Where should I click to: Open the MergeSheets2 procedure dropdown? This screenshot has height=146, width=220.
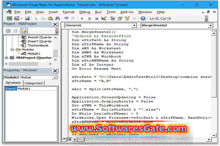point(211,26)
